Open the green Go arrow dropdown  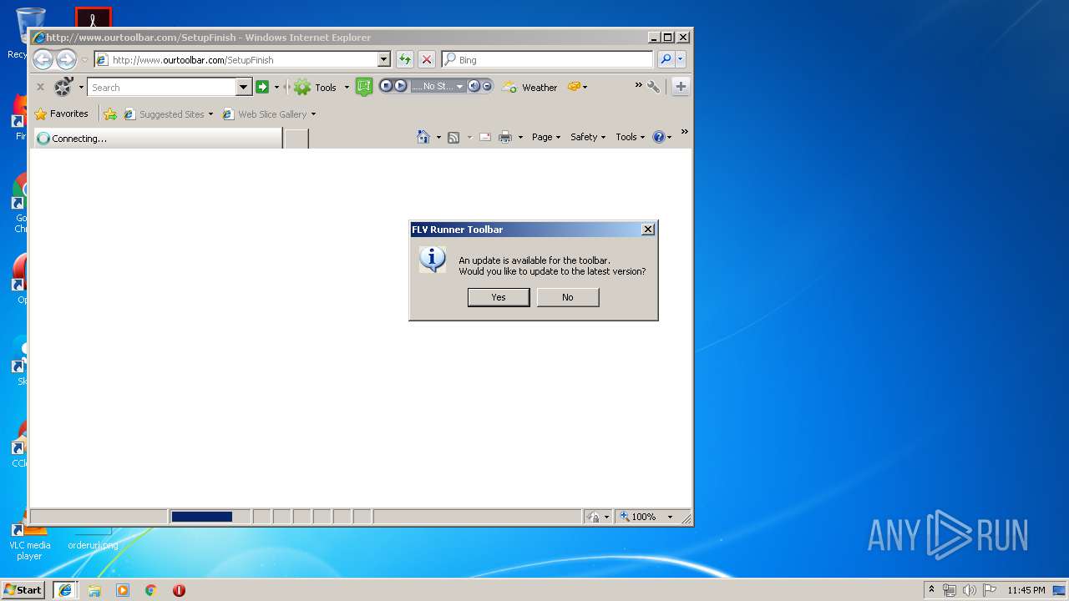click(276, 88)
